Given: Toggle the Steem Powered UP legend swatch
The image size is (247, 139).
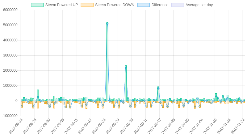Looking at the screenshot, I should tap(37, 5).
